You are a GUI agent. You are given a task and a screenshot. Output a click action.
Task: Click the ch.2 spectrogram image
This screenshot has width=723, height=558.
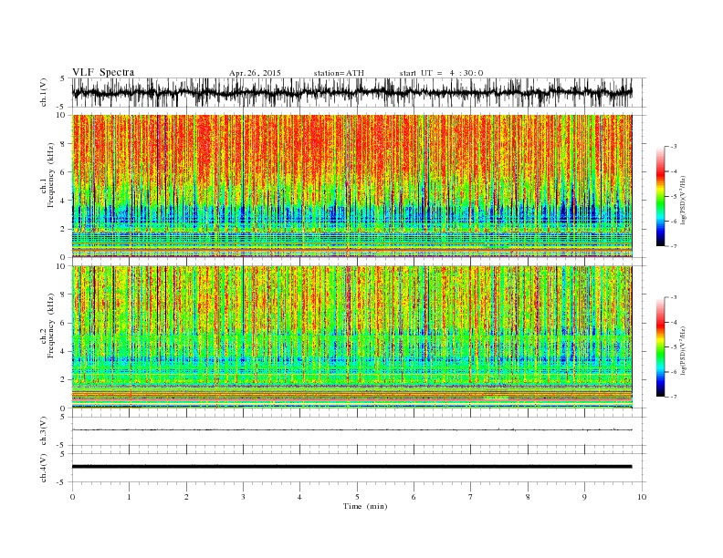tap(352, 336)
